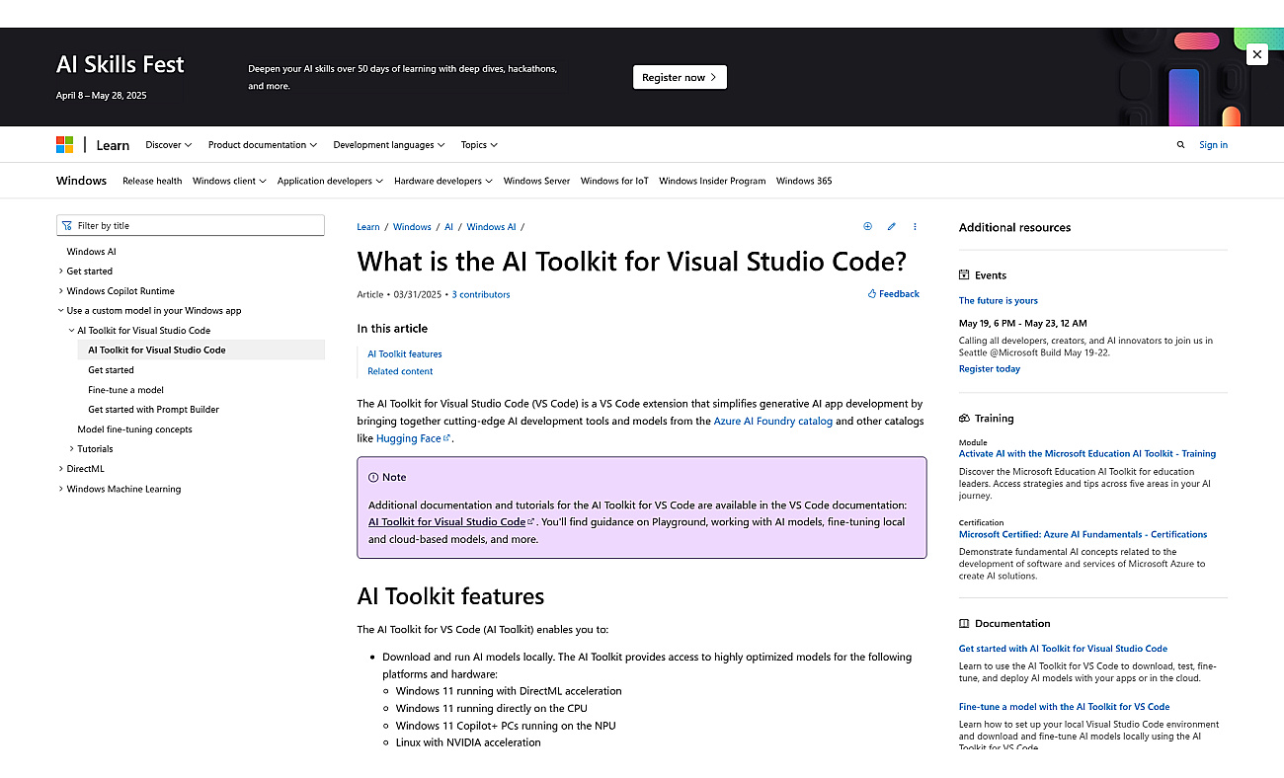Click Learn breadcrumb link

pos(368,227)
